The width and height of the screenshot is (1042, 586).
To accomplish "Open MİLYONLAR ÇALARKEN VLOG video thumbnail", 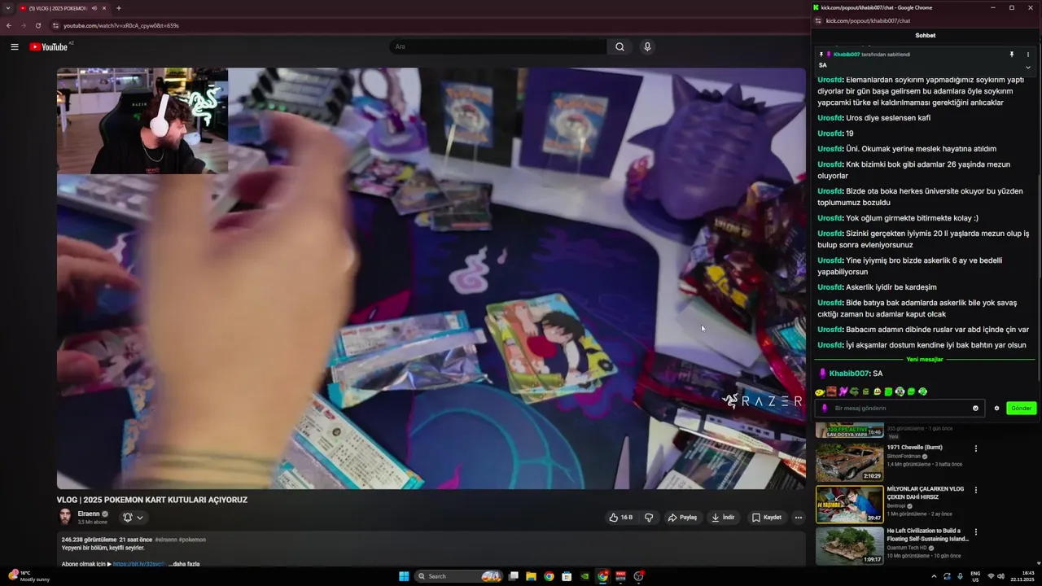I will click(x=849, y=504).
